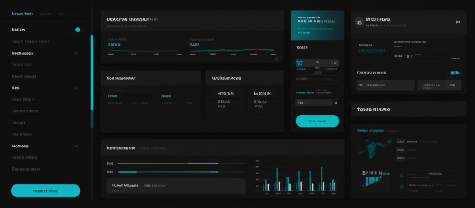Image resolution: width=475 pixels, height=208 pixels.
Task: Expand the second bold sidebar section via its chevron
Action: [77, 53]
